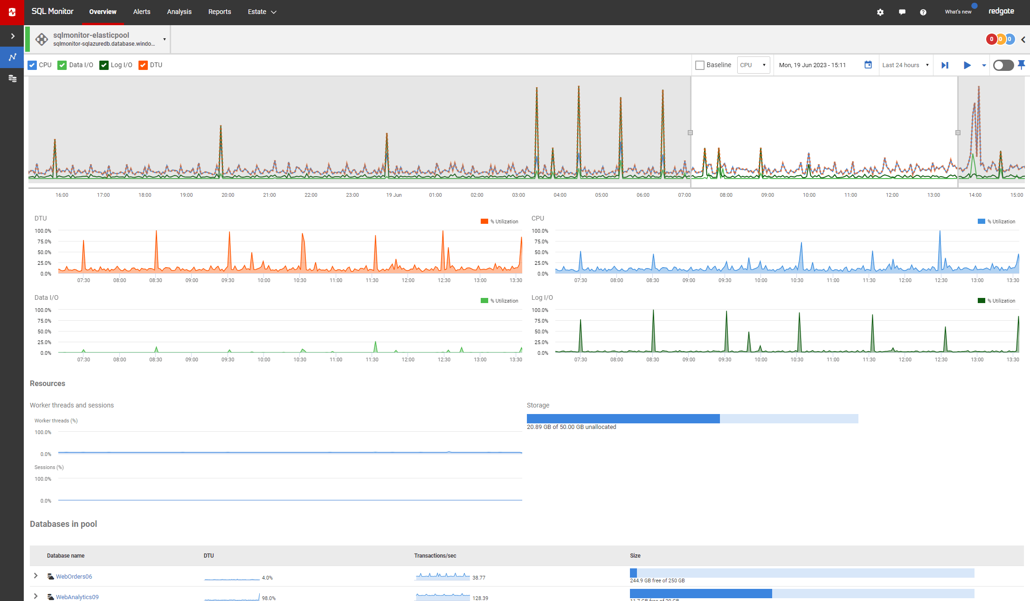Image resolution: width=1030 pixels, height=601 pixels.
Task: Open the settings gear icon
Action: point(880,12)
